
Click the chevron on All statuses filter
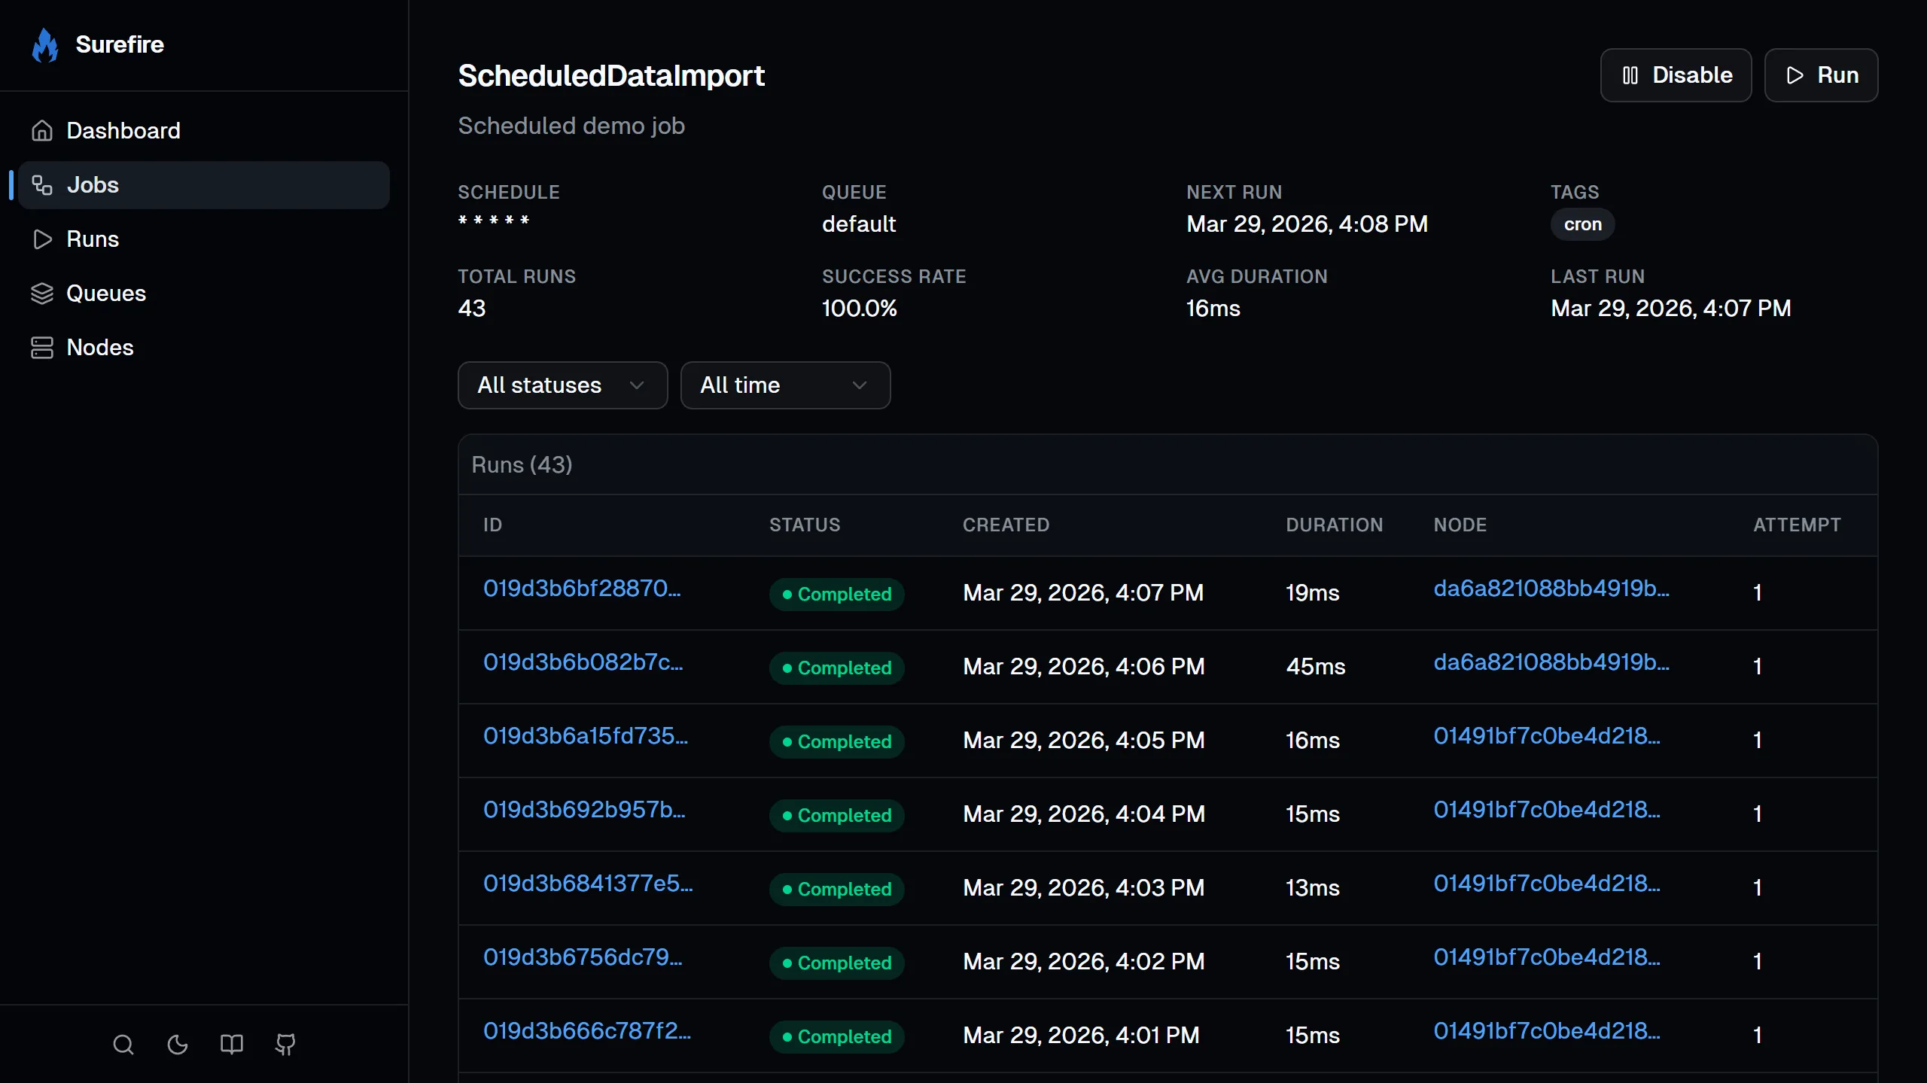pos(637,385)
